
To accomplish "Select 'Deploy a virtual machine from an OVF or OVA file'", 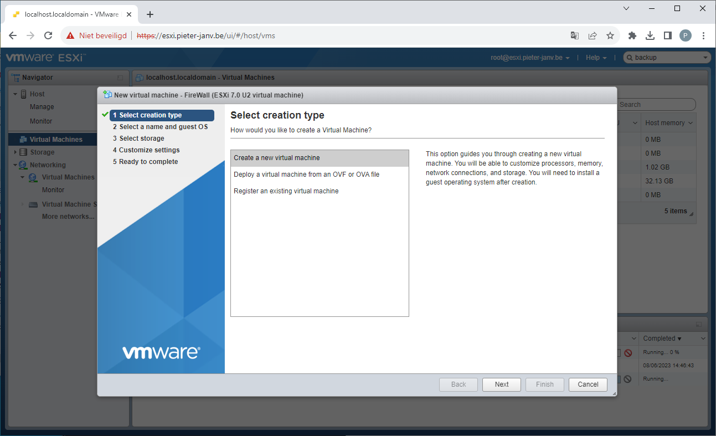I will (306, 175).
